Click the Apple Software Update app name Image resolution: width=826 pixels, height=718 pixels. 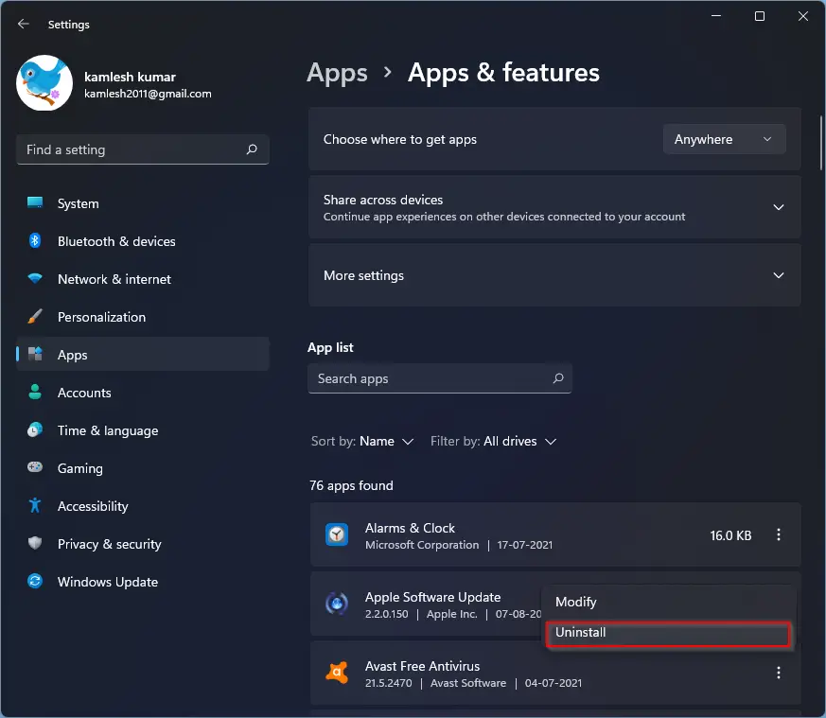click(433, 597)
